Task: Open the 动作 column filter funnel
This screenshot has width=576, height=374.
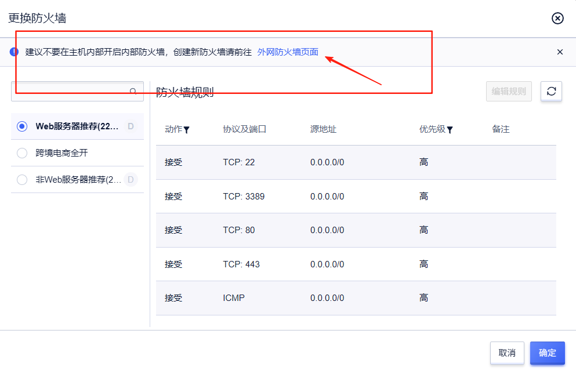Action: [187, 129]
